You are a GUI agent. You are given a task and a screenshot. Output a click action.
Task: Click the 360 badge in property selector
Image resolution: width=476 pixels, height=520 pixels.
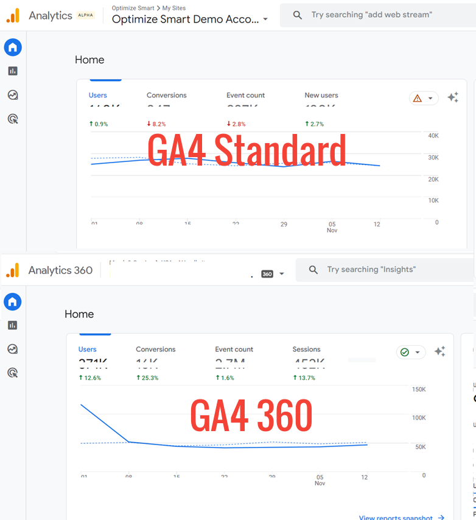tap(267, 274)
